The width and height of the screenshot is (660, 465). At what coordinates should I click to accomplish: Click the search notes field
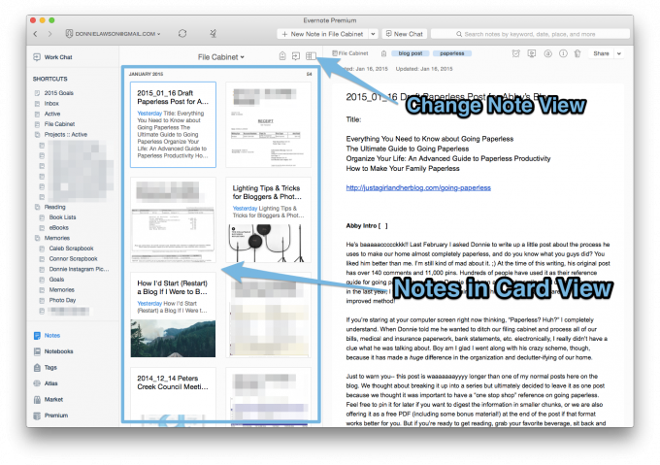click(x=530, y=34)
